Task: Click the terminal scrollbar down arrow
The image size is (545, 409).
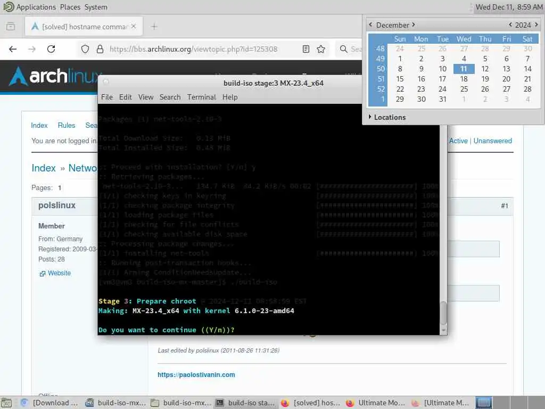Action: click(x=443, y=330)
